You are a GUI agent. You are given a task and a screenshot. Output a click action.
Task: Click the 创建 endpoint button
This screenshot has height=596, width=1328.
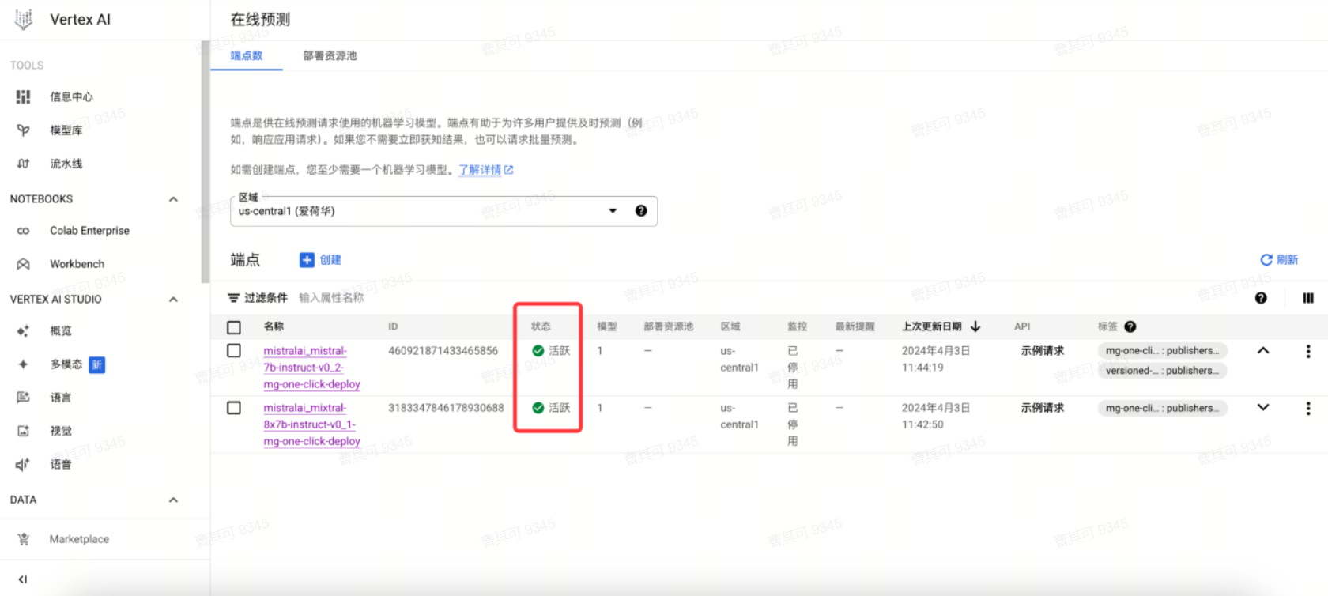pos(321,260)
